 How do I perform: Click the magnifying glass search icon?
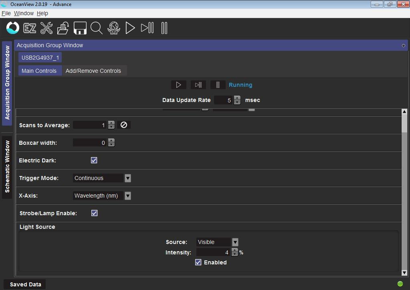tap(97, 28)
